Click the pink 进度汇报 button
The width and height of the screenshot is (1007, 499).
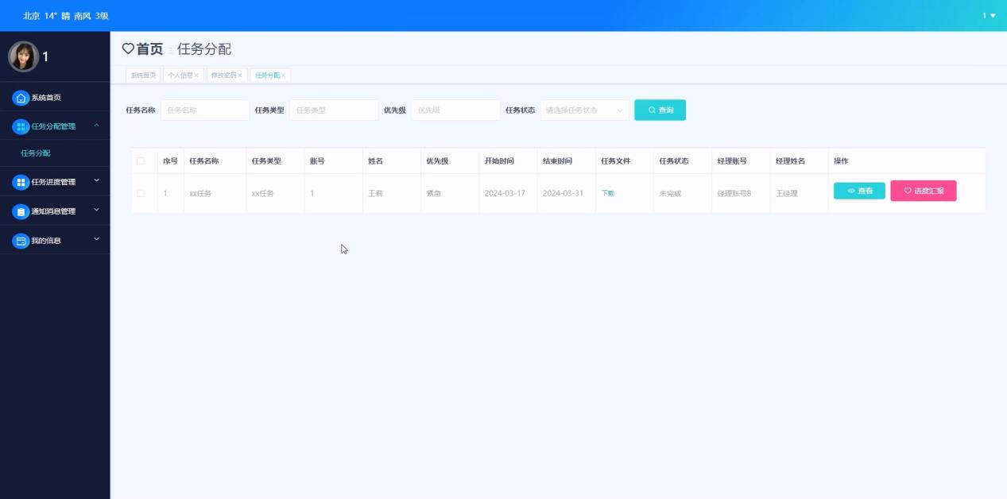tap(923, 191)
